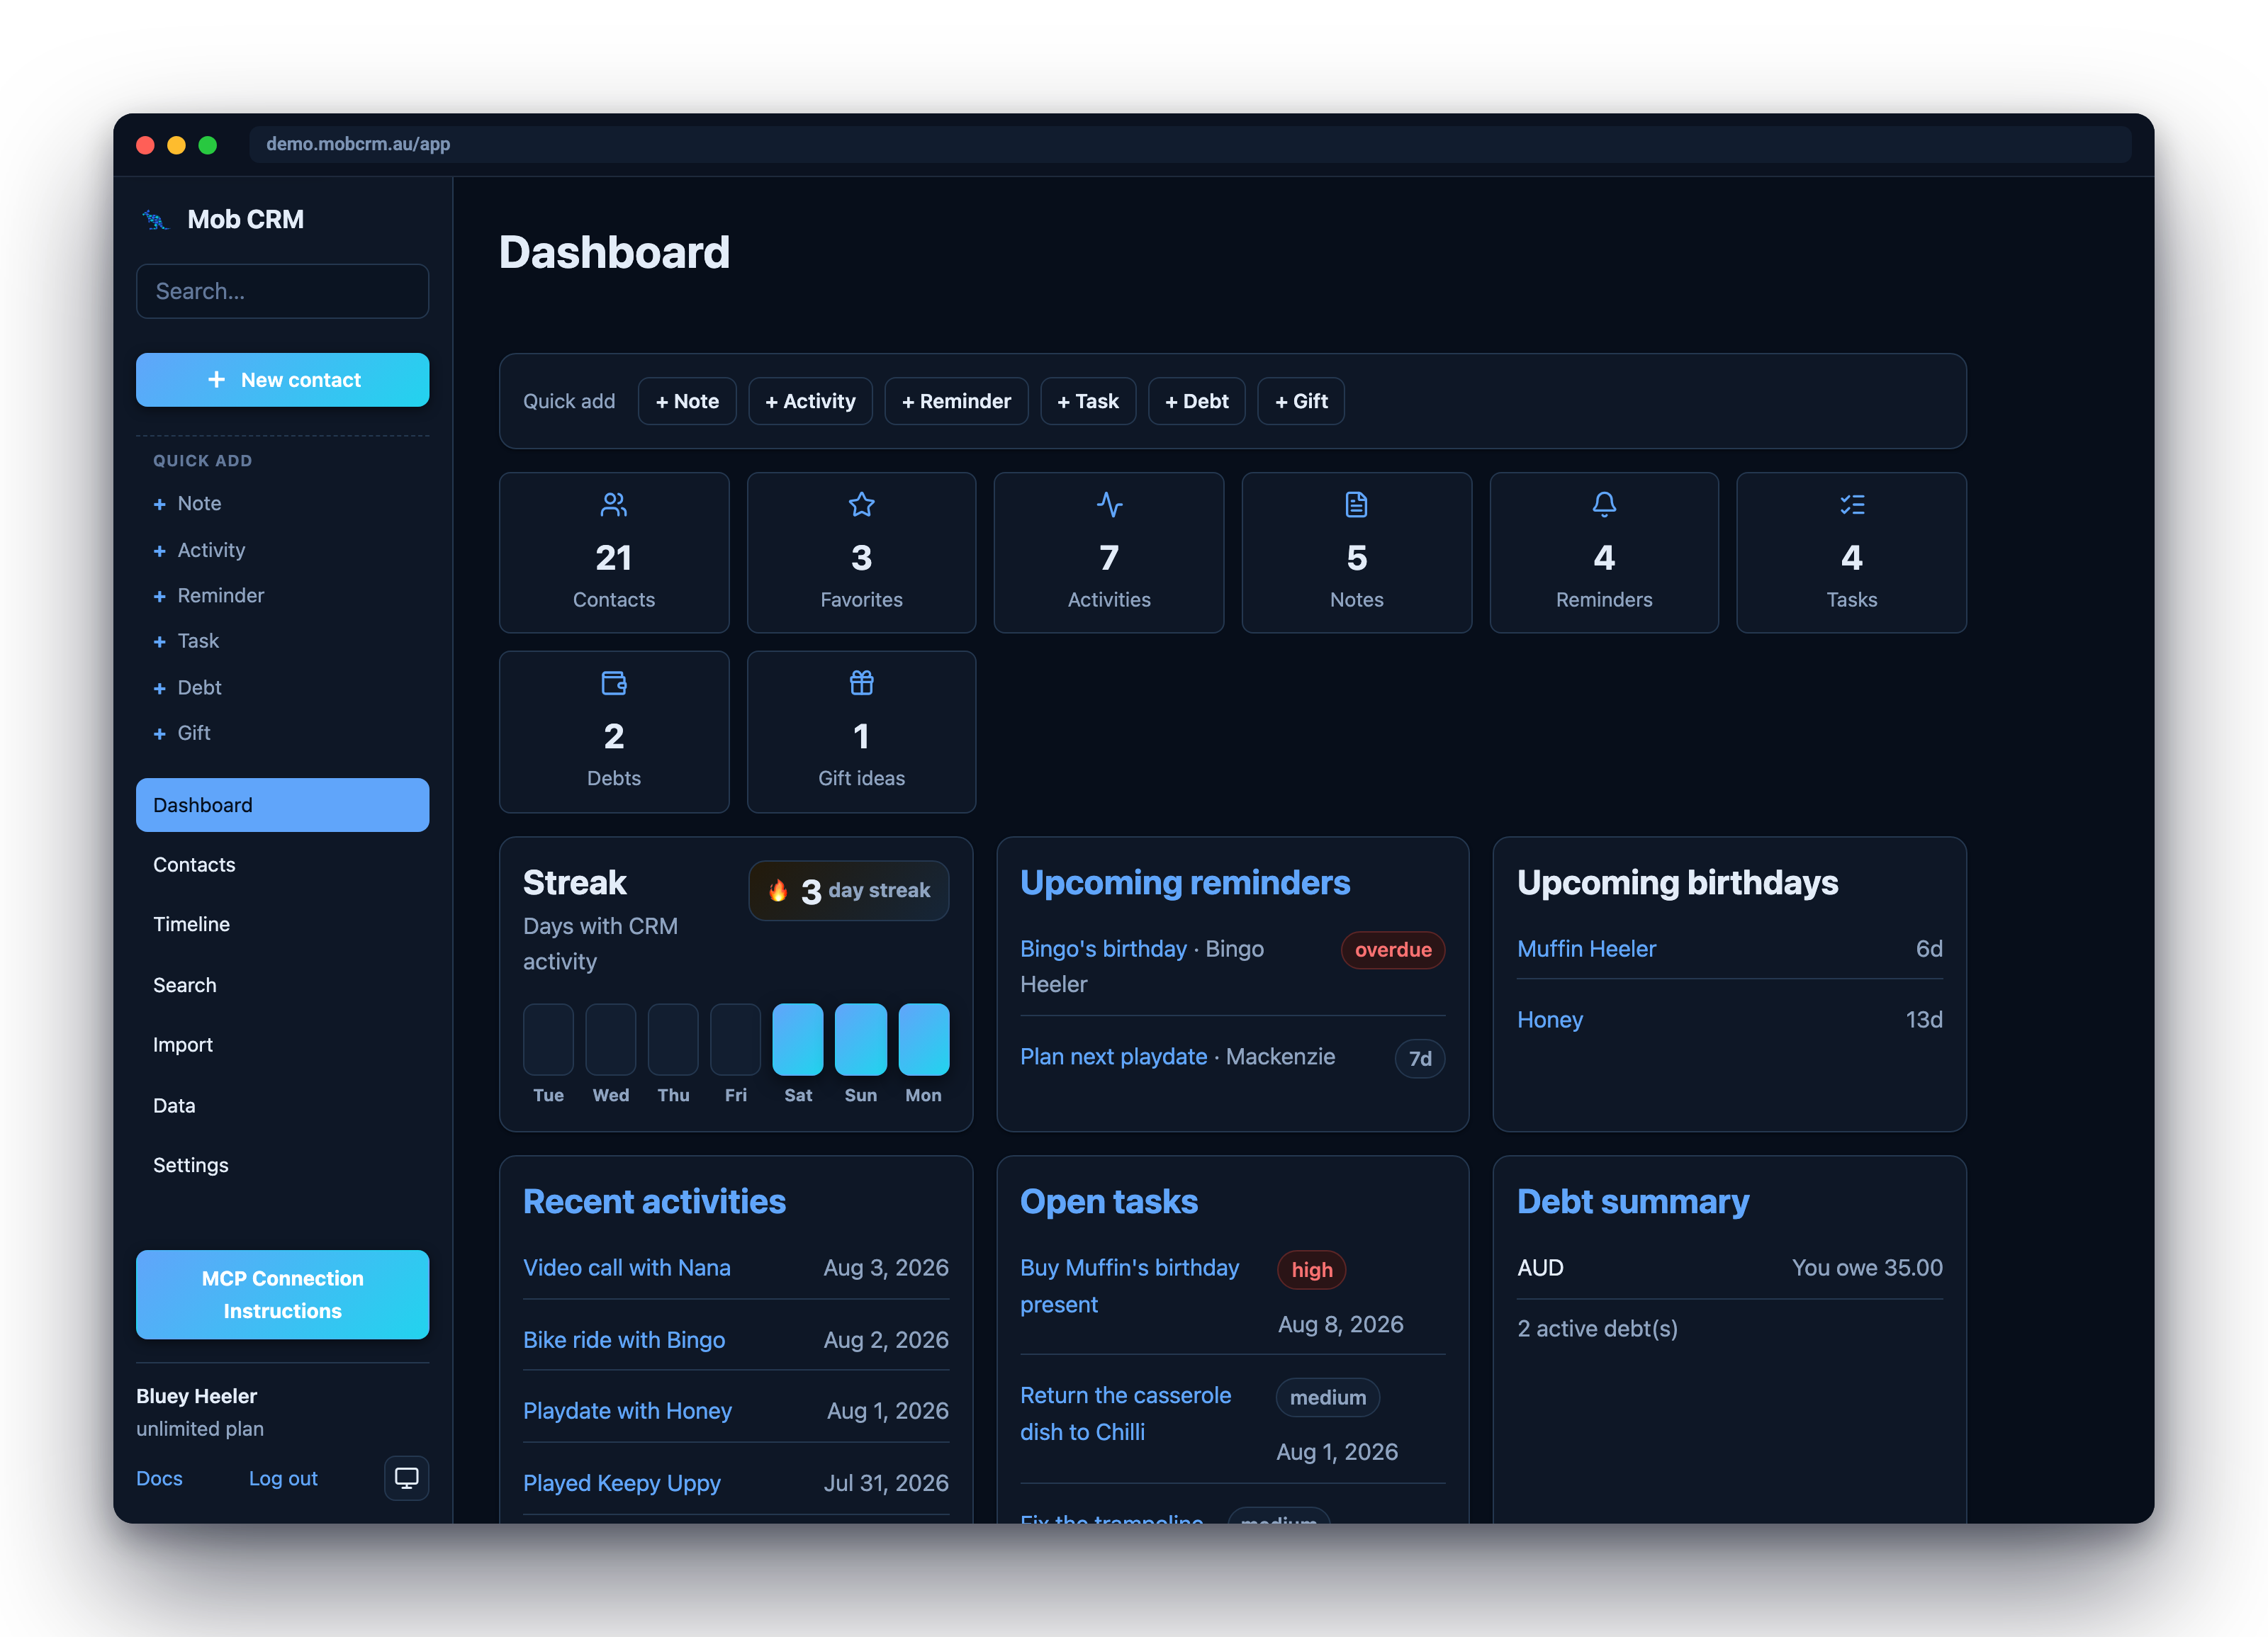Open Buy Muffin's birthday present task
The height and width of the screenshot is (1637, 2268).
point(1129,1286)
